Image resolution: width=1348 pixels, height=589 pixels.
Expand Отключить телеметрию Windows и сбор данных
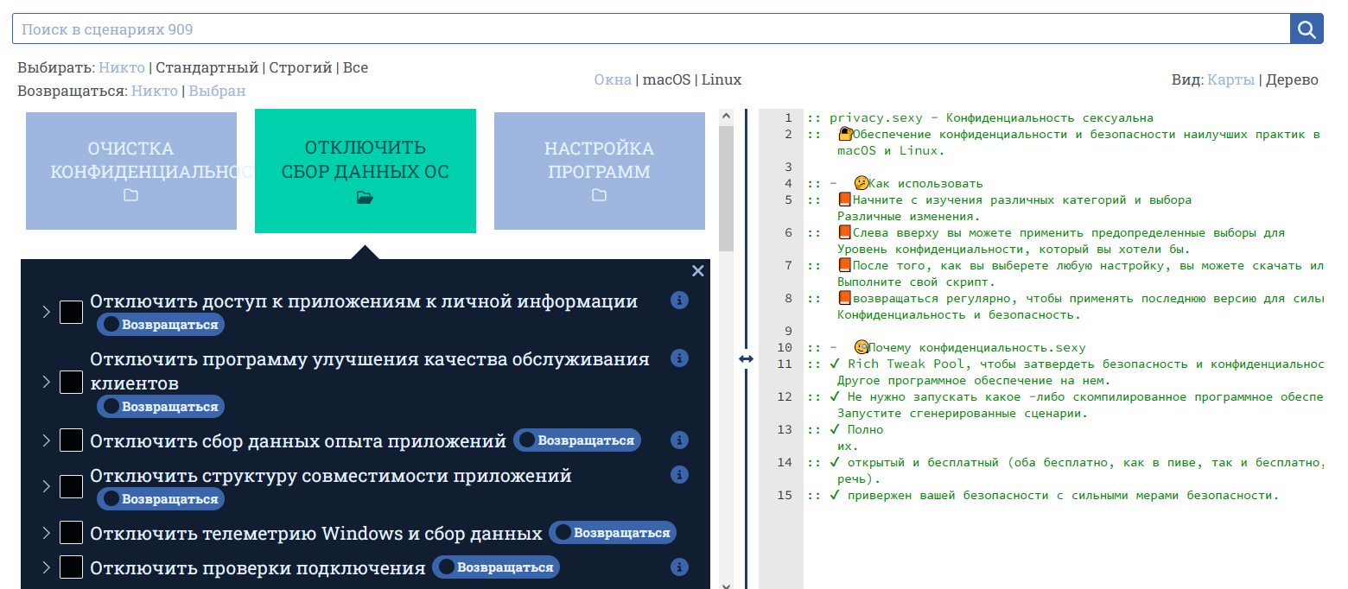coord(47,533)
